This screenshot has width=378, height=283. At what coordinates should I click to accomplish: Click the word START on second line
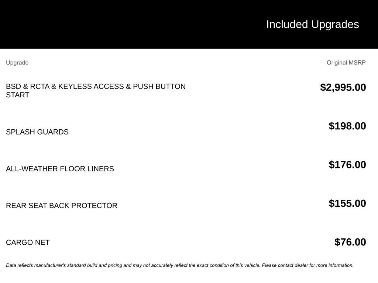[x=17, y=95]
